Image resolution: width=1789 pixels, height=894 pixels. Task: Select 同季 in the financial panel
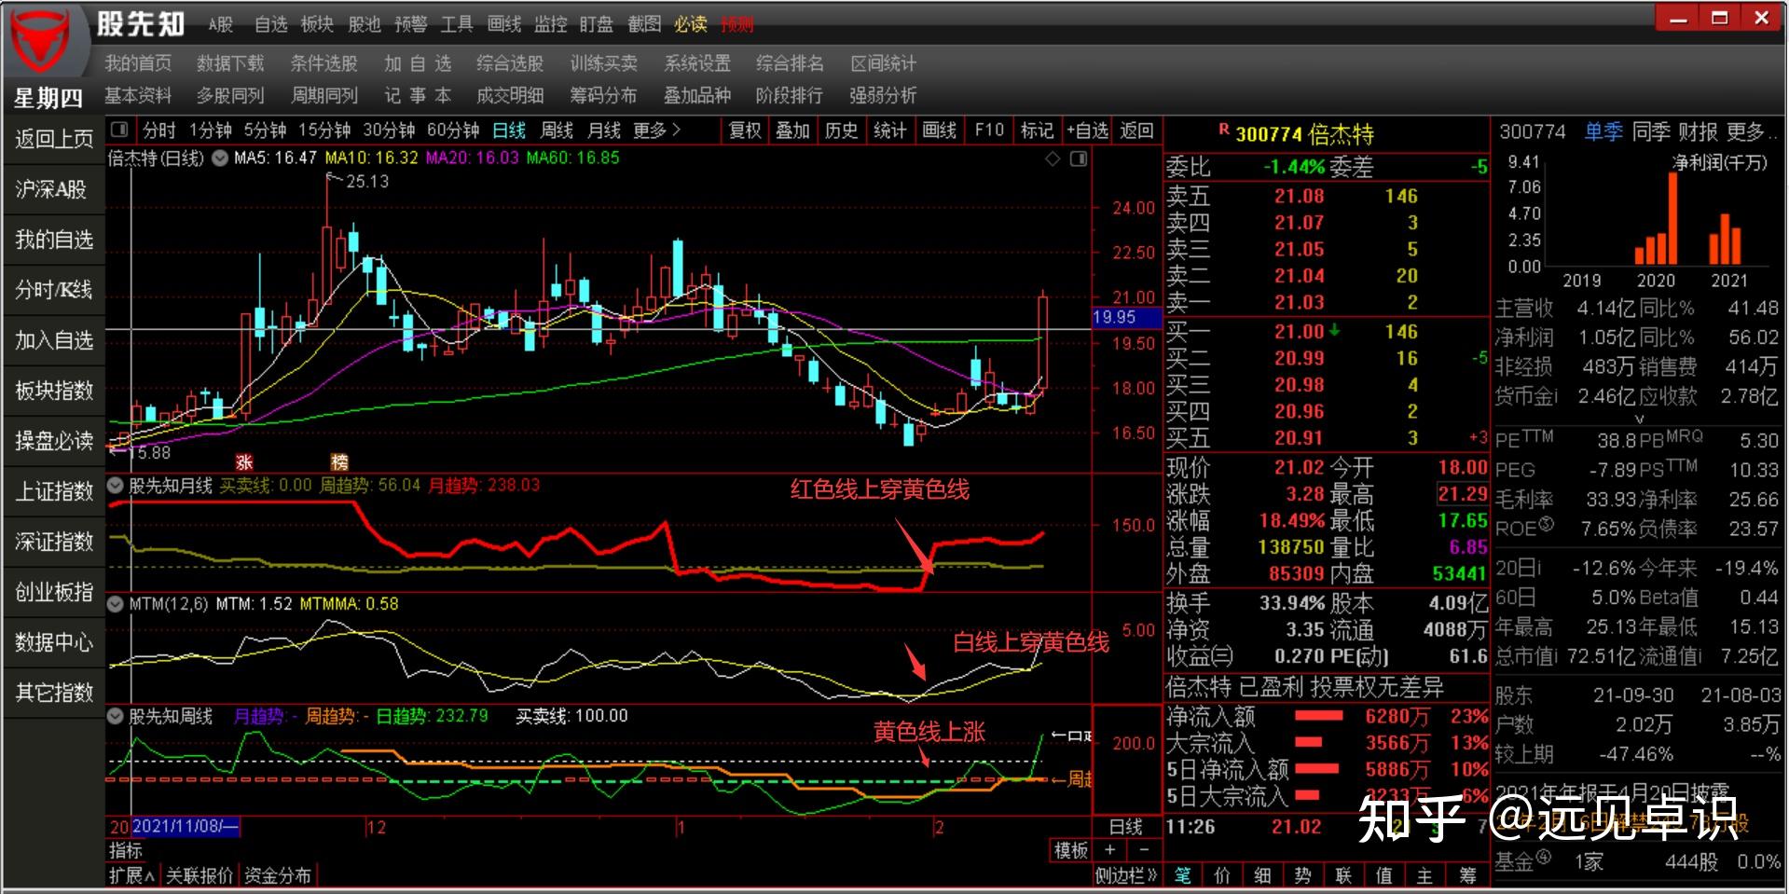pos(1651,132)
